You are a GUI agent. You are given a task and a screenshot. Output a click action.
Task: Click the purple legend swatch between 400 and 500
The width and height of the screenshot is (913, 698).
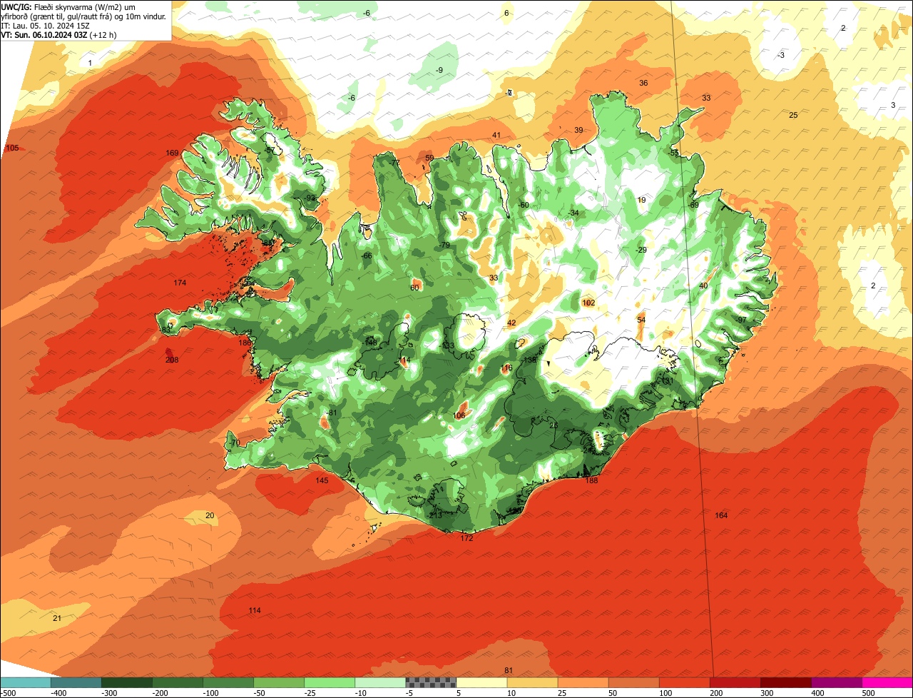click(837, 682)
